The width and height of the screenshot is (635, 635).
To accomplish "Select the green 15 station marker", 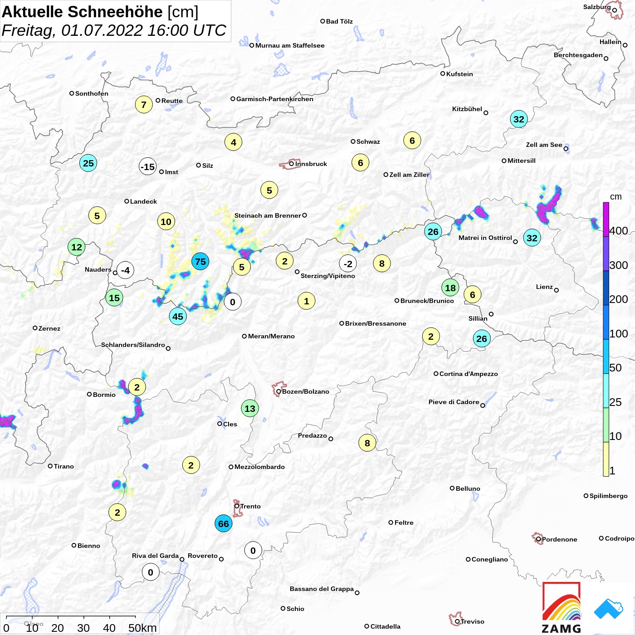I will 114,298.
